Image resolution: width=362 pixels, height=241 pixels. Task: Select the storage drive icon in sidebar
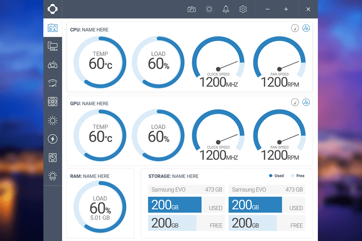53,157
